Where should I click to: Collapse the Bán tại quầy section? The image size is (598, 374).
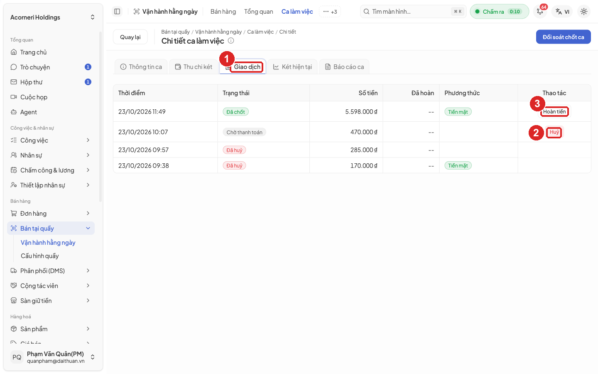point(51,229)
